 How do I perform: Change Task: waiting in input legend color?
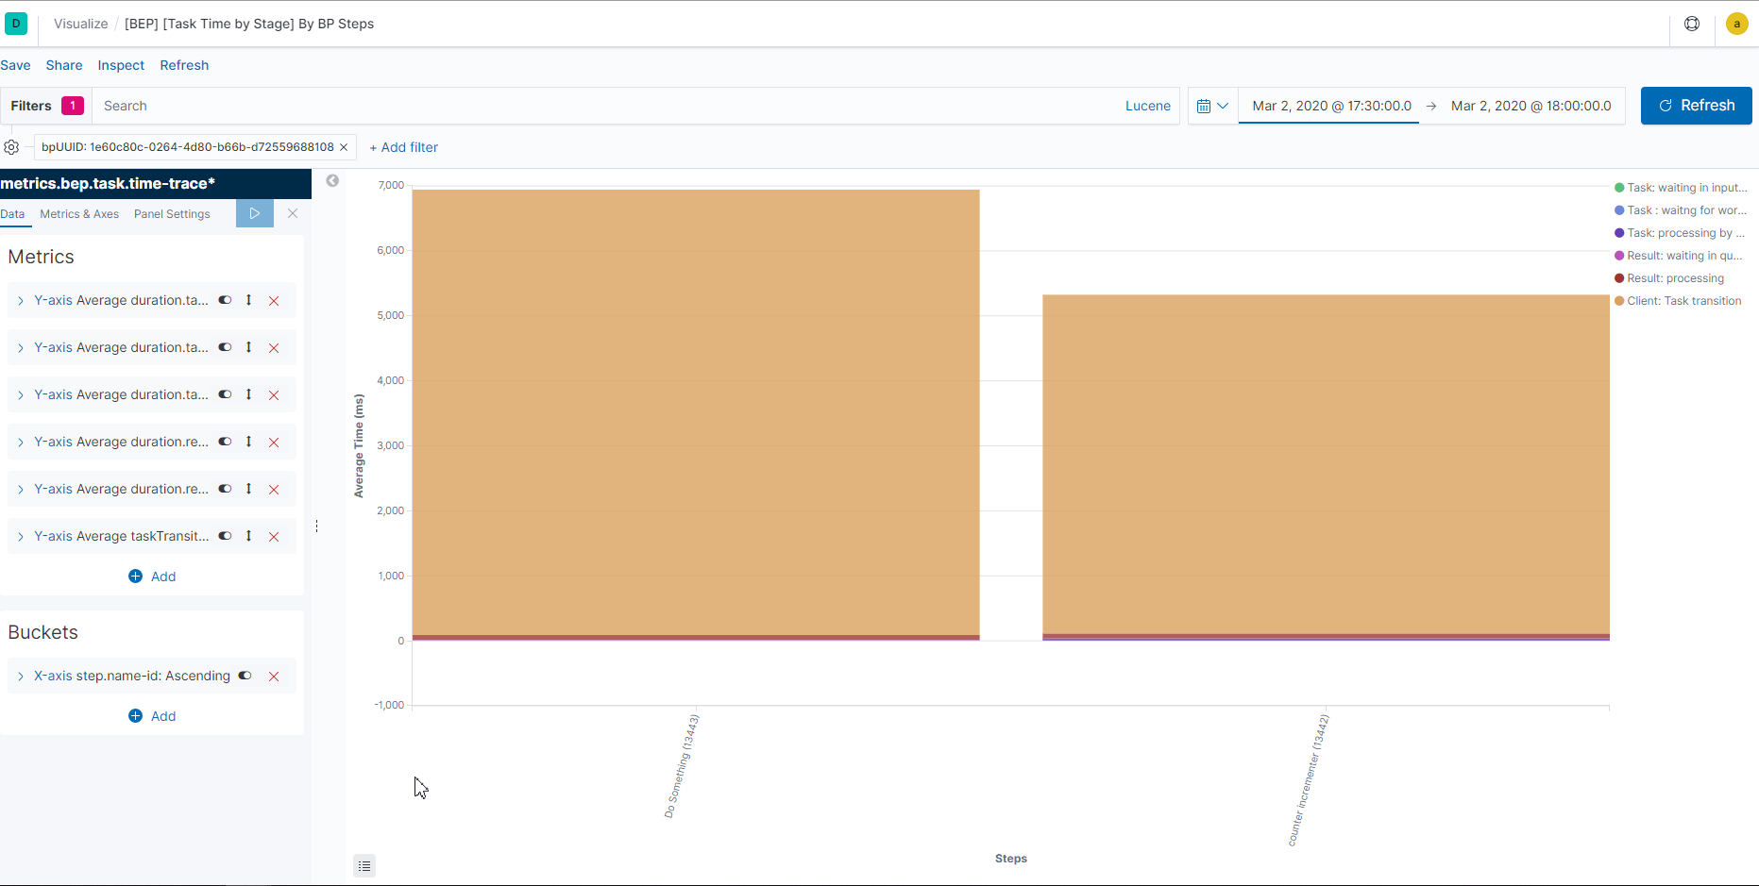pos(1619,188)
